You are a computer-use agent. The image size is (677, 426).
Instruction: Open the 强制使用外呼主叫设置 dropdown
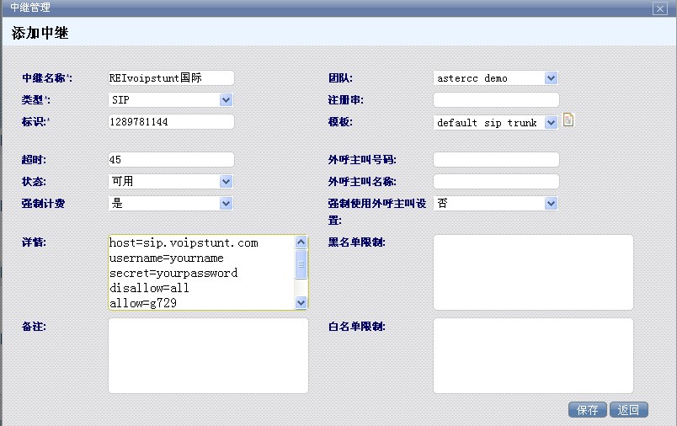tap(496, 204)
